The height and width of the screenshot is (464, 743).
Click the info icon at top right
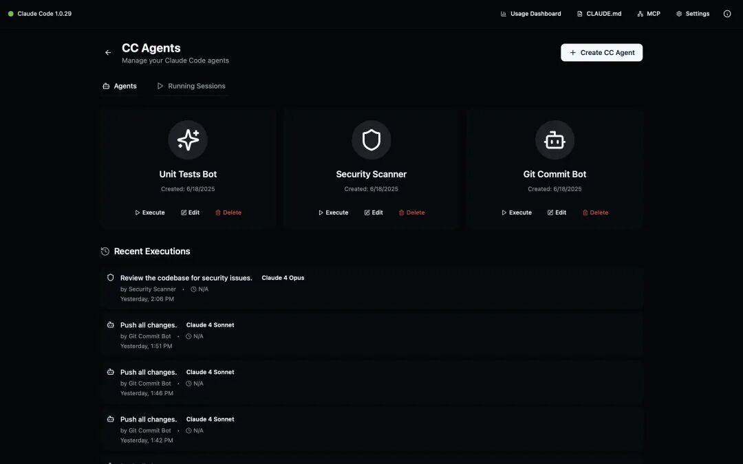click(727, 14)
